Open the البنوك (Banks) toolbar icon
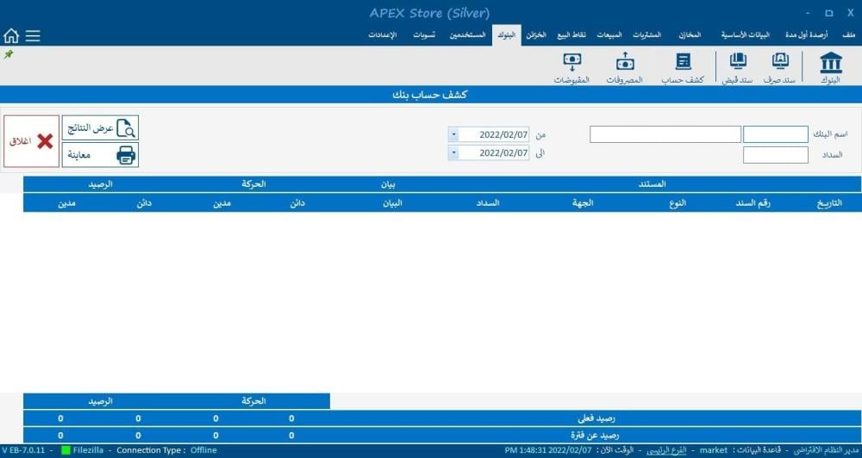 click(x=831, y=67)
